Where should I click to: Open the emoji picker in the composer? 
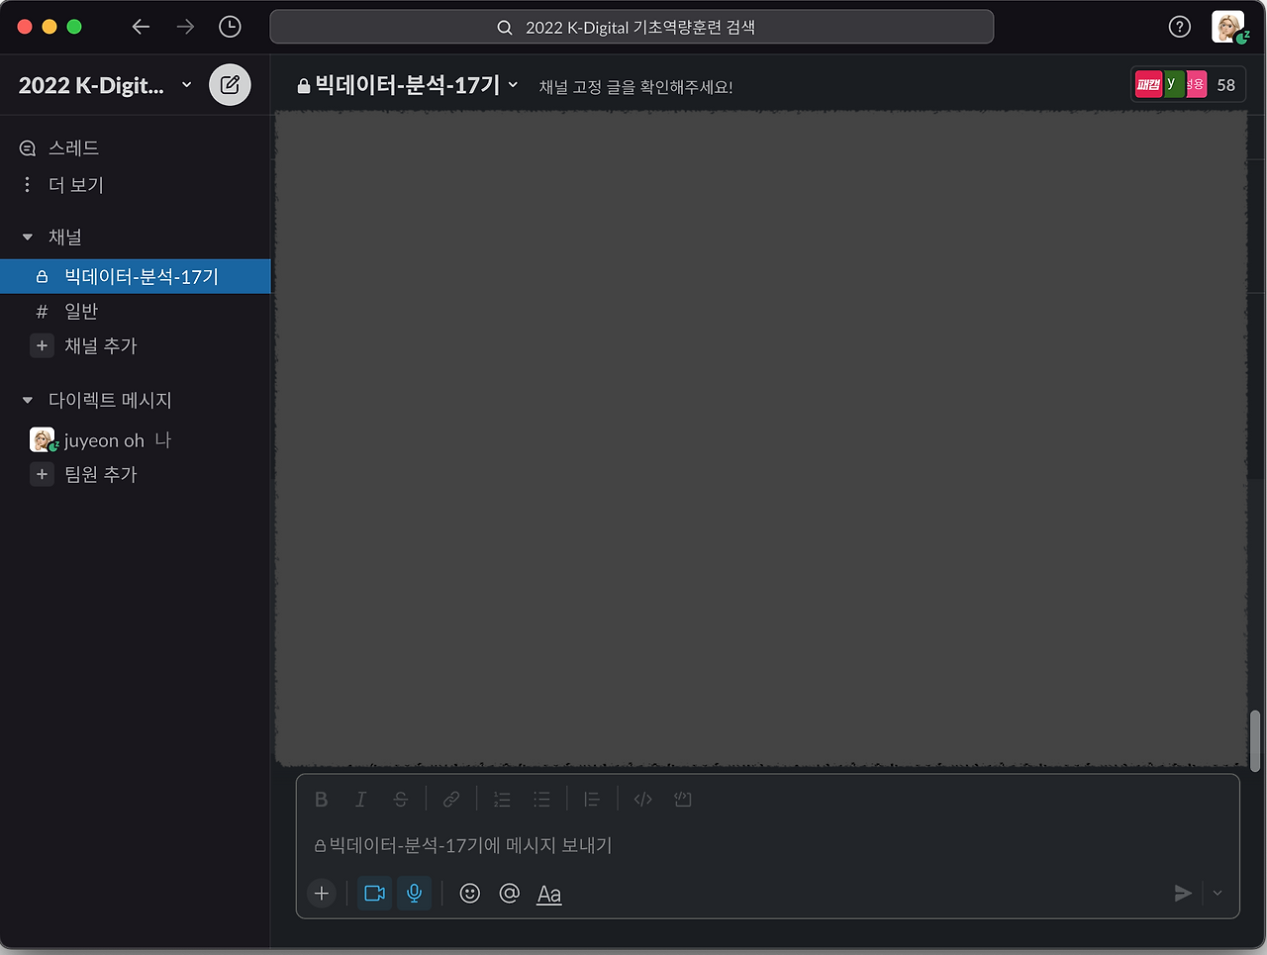coord(469,893)
